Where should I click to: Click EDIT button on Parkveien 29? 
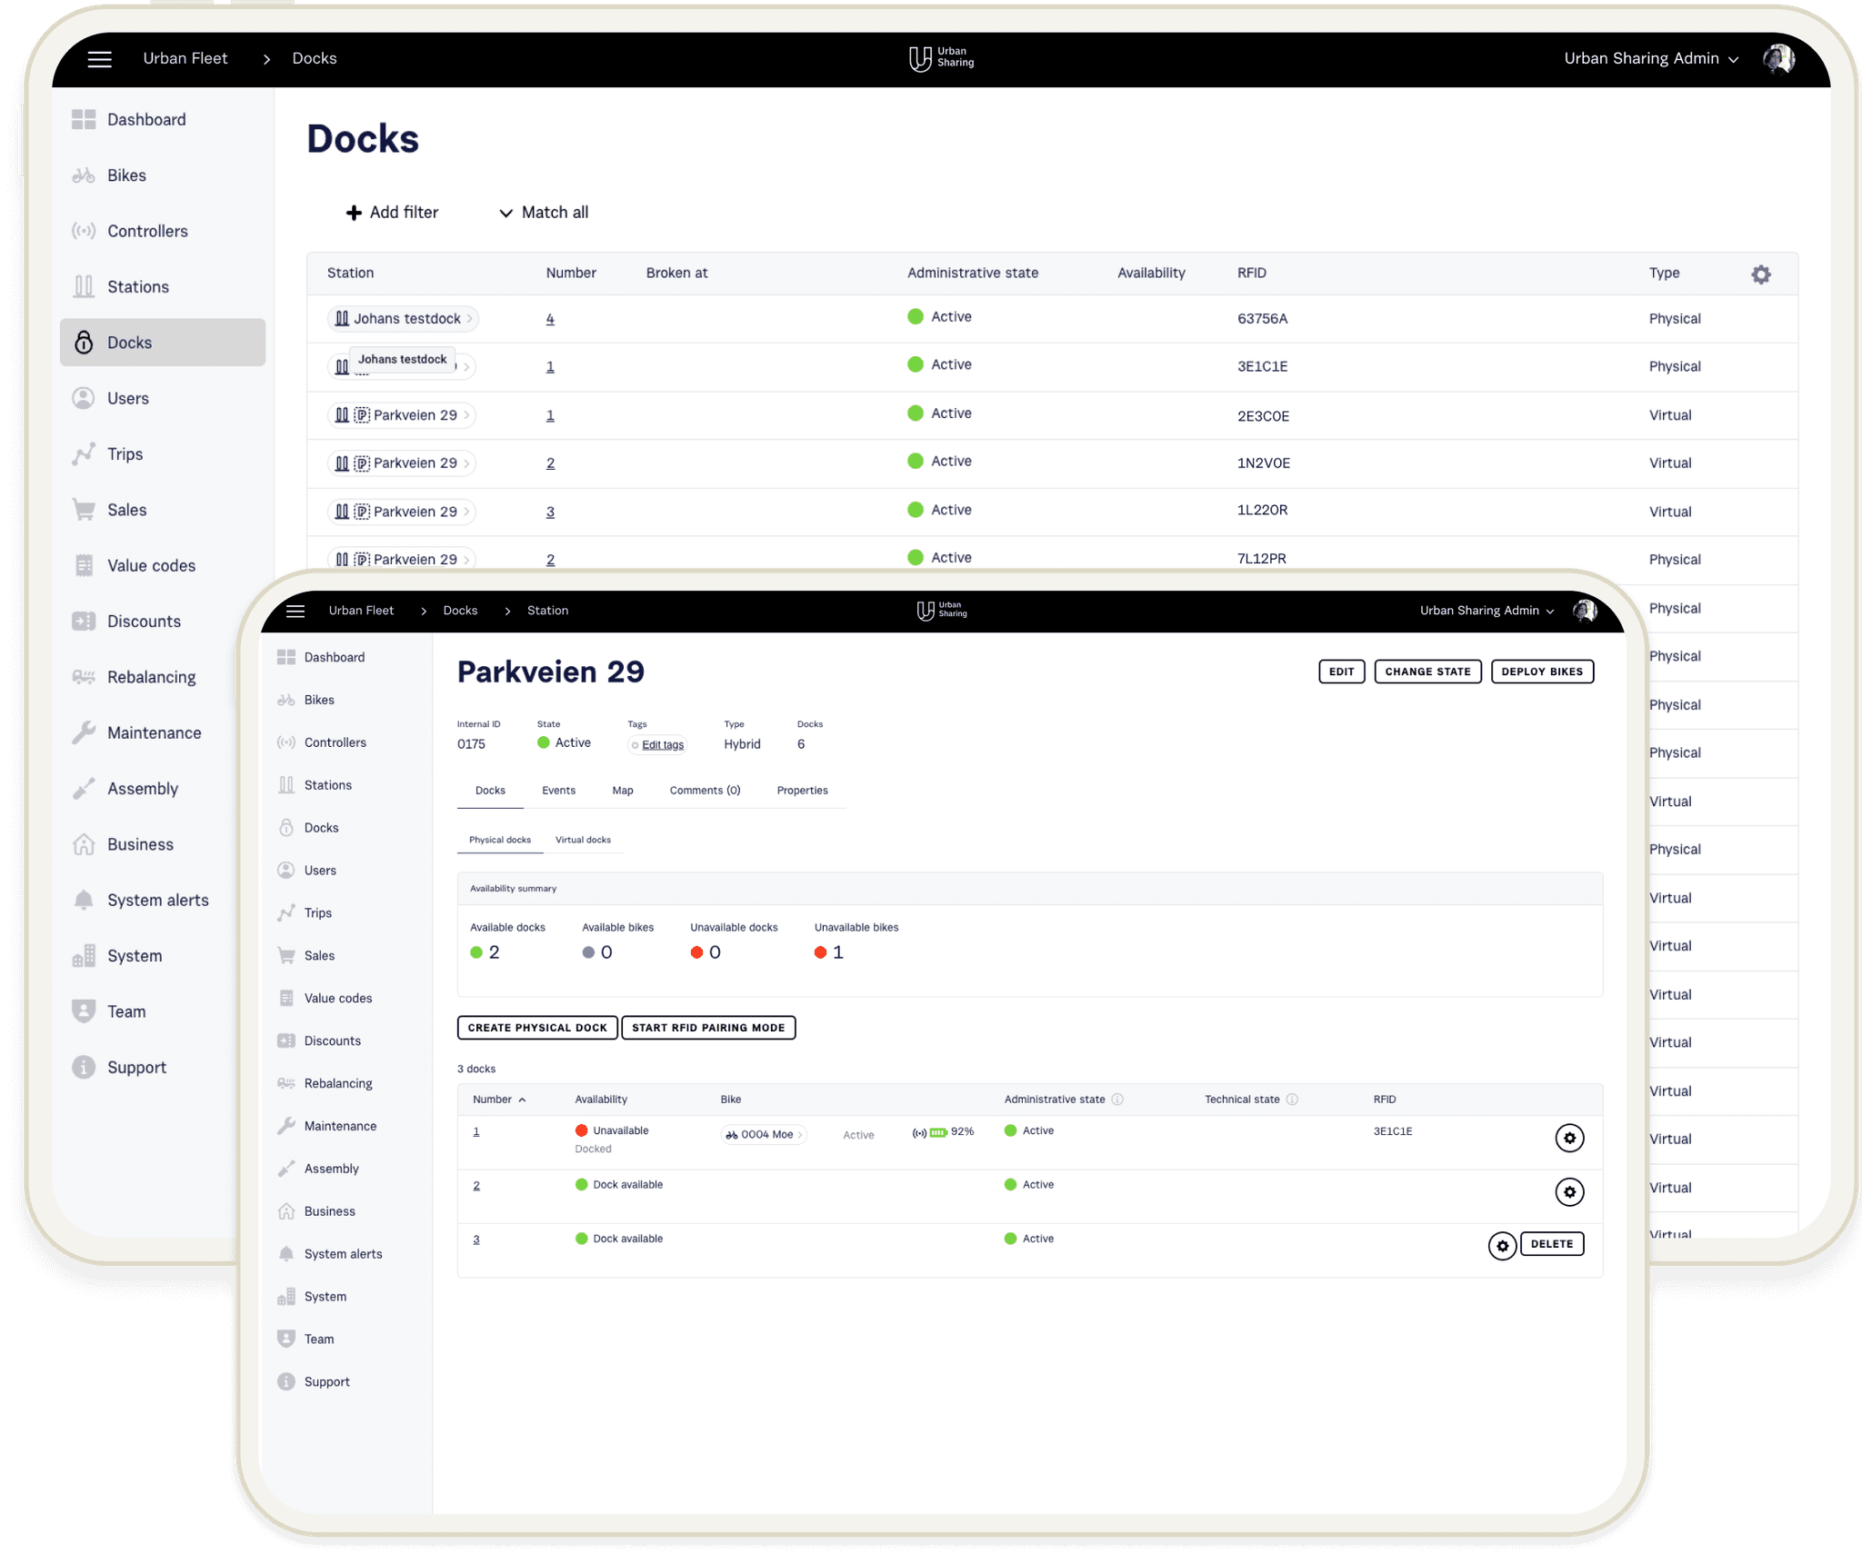pyautogui.click(x=1341, y=672)
